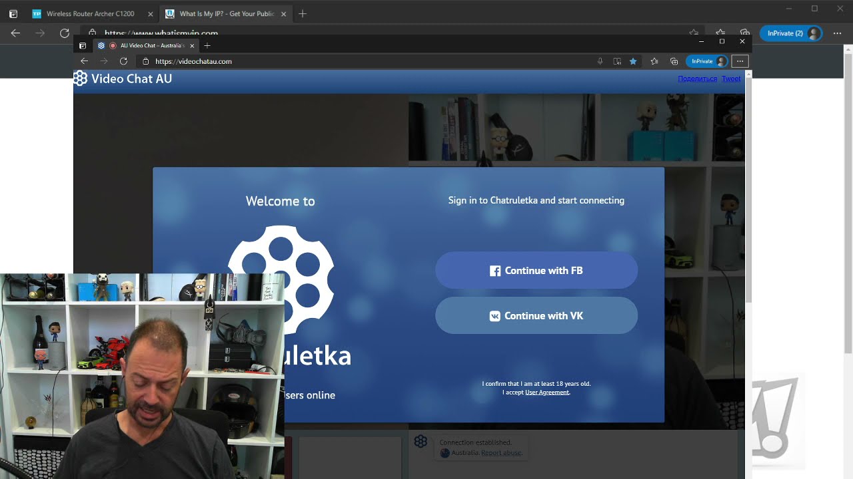This screenshot has width=853, height=479.
Task: View site info lock icon for videochatau
Action: coord(145,61)
